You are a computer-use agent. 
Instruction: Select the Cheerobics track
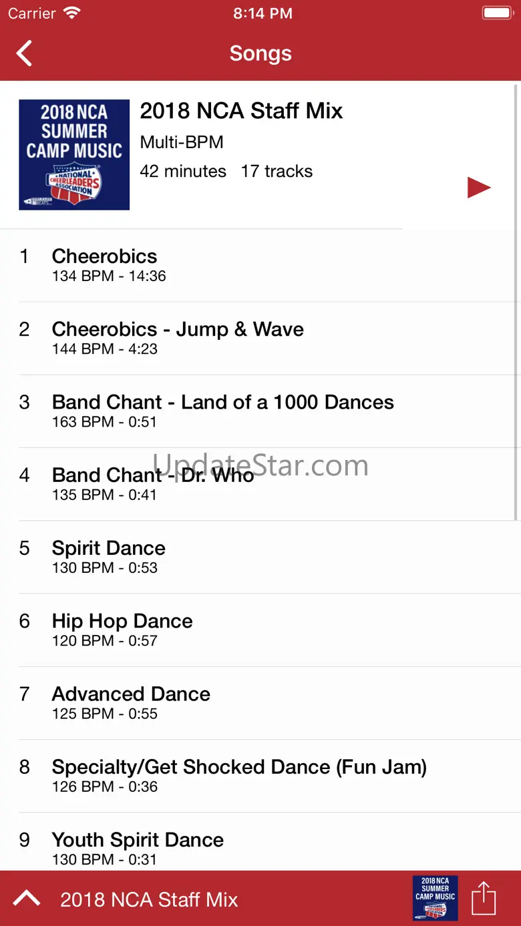[x=104, y=264]
